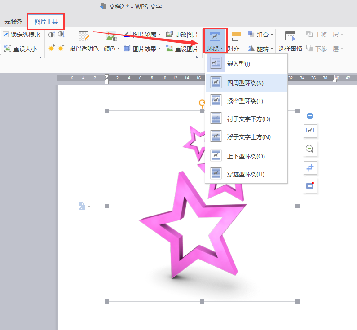Click the 重设图片 (reset picture) button
357x330 pixels.
point(182,48)
